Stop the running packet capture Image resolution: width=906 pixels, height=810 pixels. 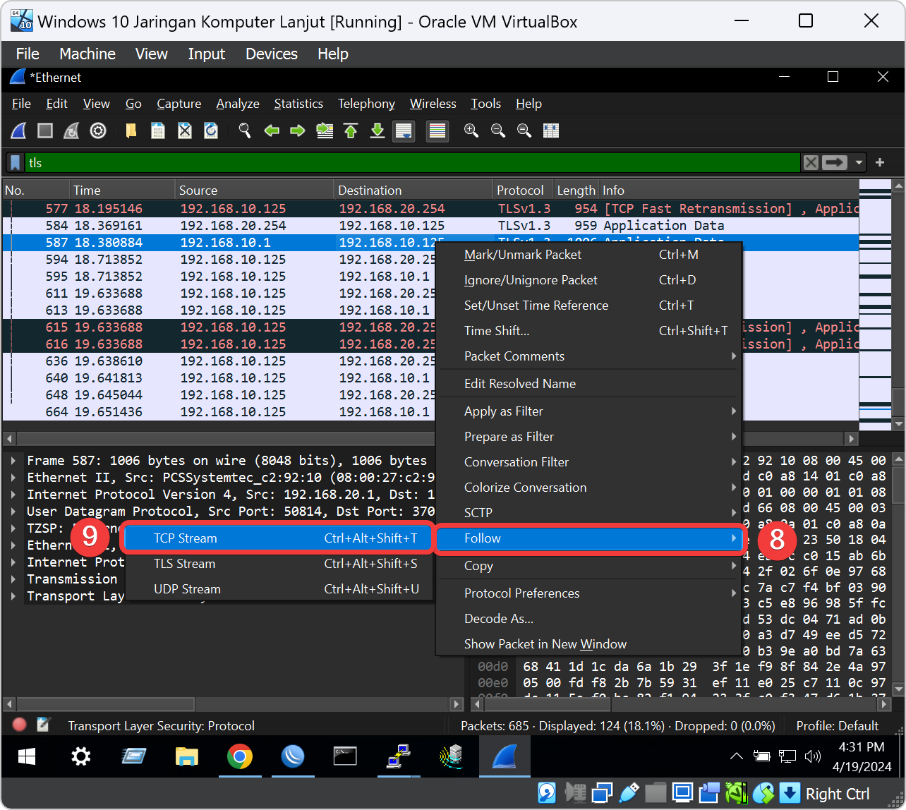point(45,131)
